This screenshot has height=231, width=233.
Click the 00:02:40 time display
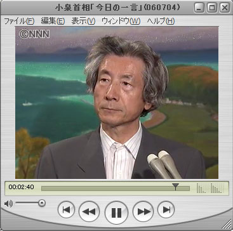click(x=21, y=187)
